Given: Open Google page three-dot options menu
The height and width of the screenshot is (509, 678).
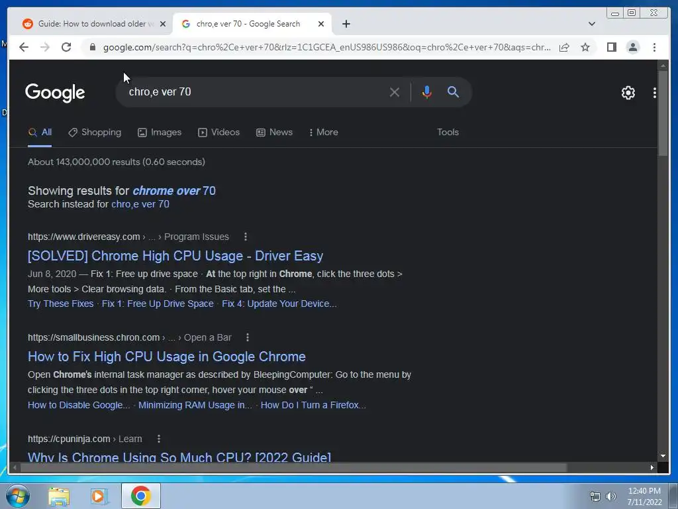Looking at the screenshot, I should [655, 93].
